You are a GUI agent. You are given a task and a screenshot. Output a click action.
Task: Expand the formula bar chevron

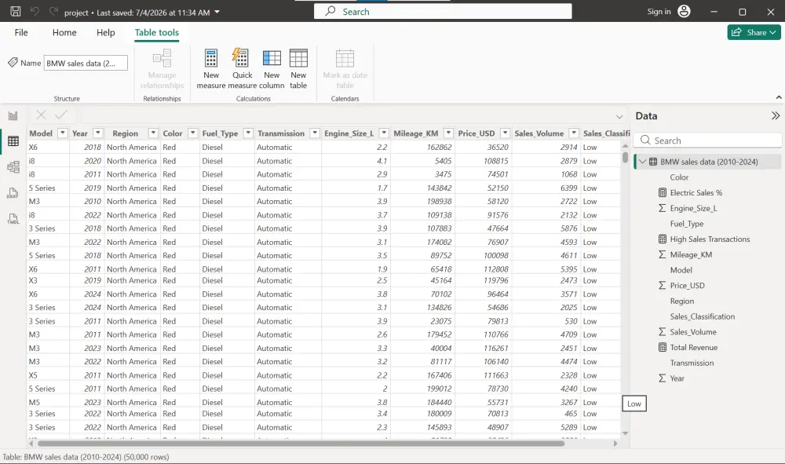pos(619,116)
